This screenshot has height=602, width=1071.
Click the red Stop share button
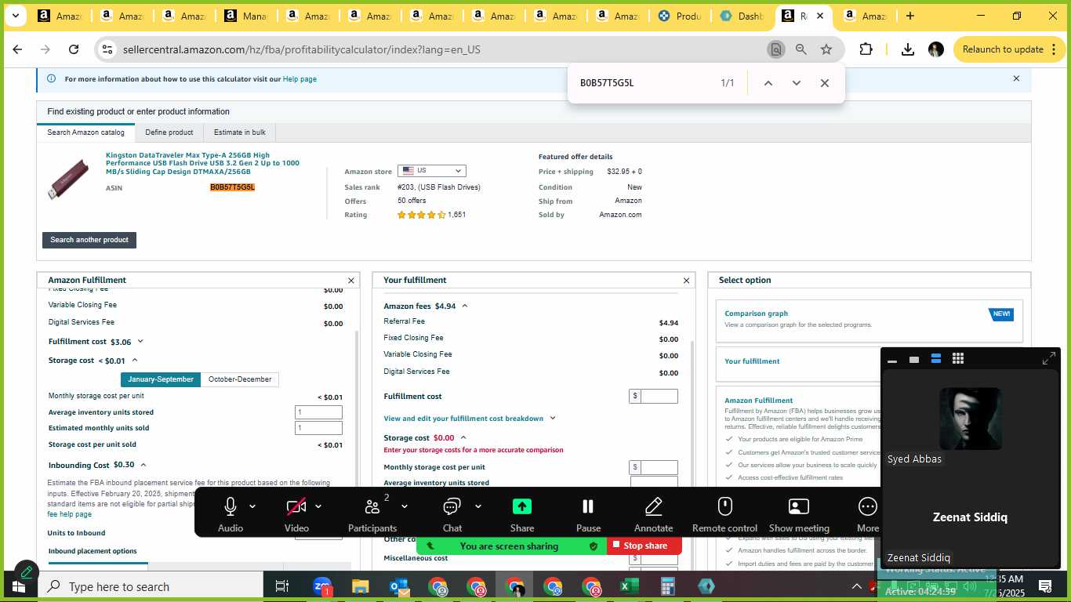(644, 546)
